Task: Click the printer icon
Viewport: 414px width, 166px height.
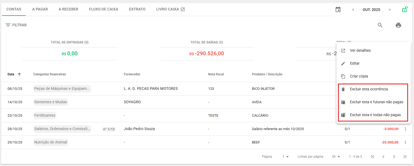Action: click(x=398, y=25)
